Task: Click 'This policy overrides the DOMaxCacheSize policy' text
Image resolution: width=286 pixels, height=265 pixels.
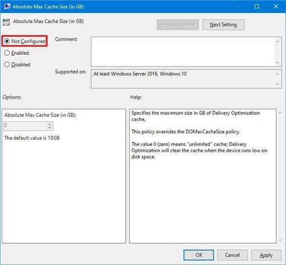Action: [x=186, y=132]
